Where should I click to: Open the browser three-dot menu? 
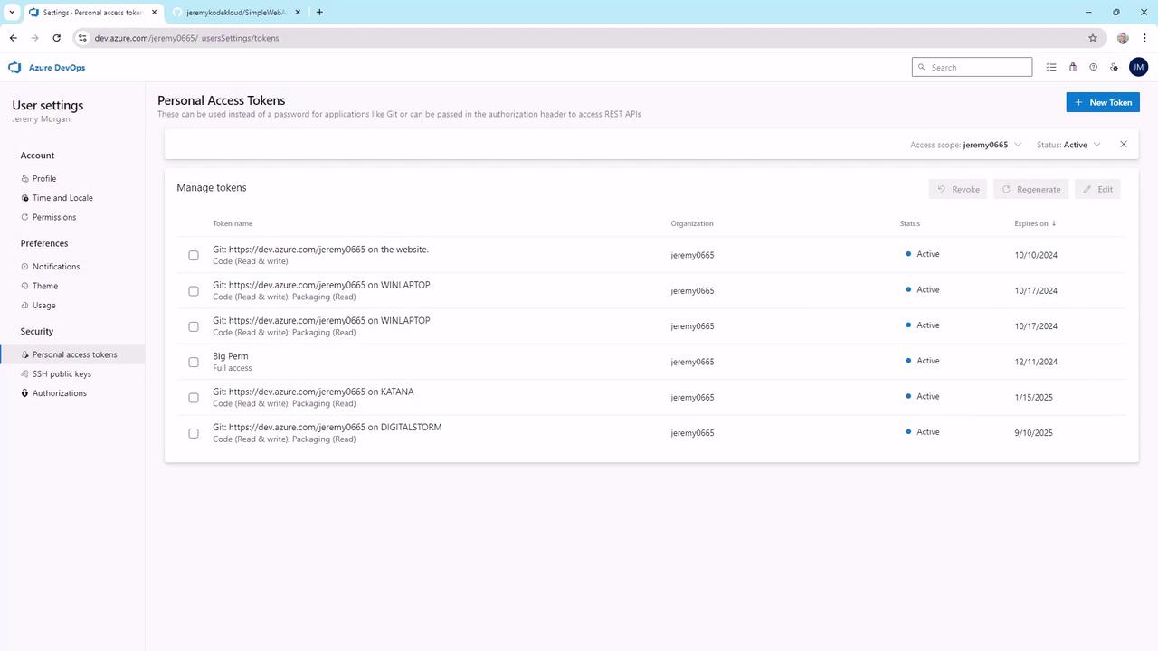coord(1144,38)
